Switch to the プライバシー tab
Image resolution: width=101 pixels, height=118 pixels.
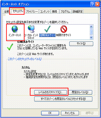[32, 12]
